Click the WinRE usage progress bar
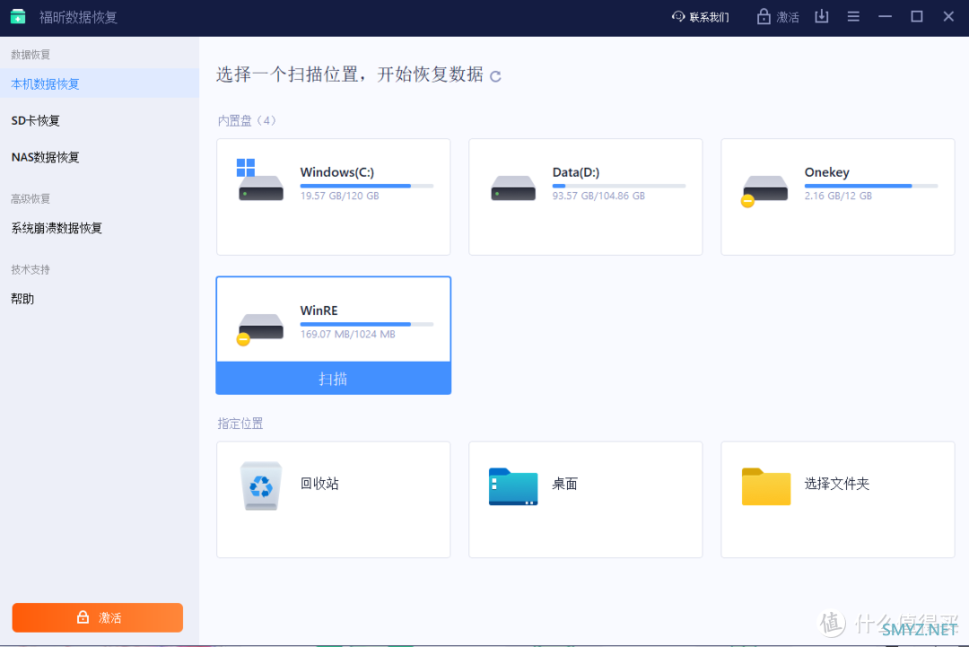Image resolution: width=969 pixels, height=647 pixels. [x=366, y=324]
